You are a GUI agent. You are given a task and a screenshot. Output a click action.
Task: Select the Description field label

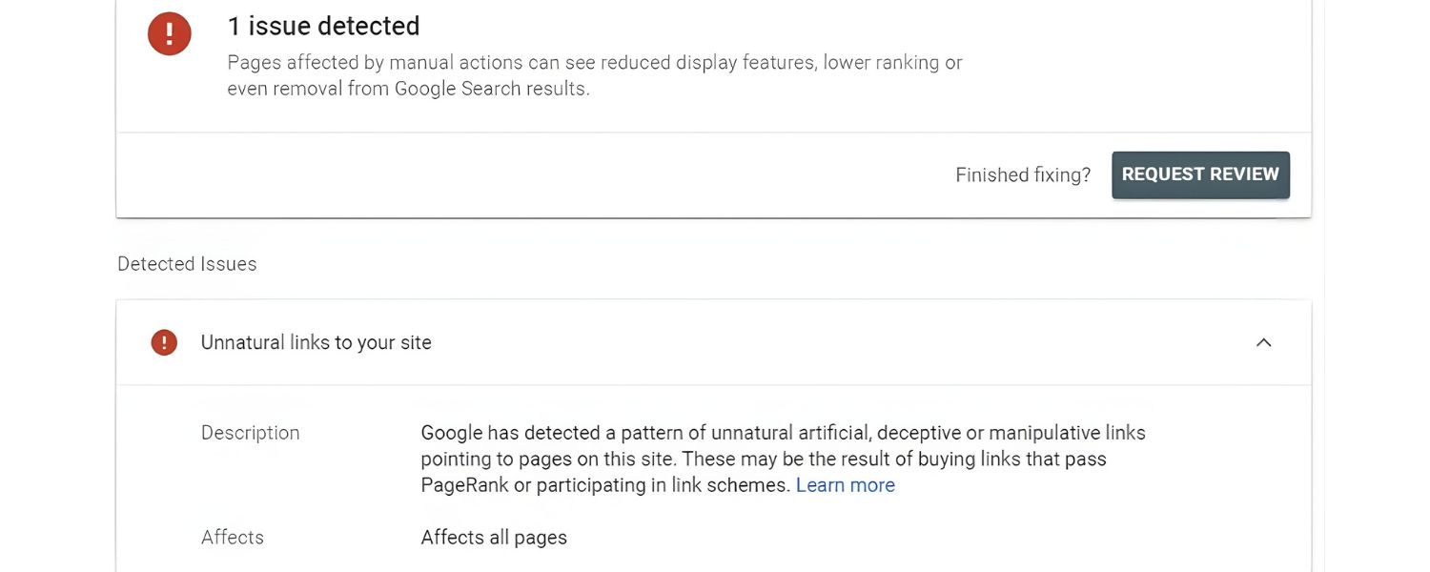250,432
